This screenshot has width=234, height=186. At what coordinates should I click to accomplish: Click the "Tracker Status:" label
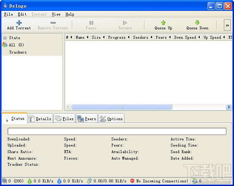23,165
